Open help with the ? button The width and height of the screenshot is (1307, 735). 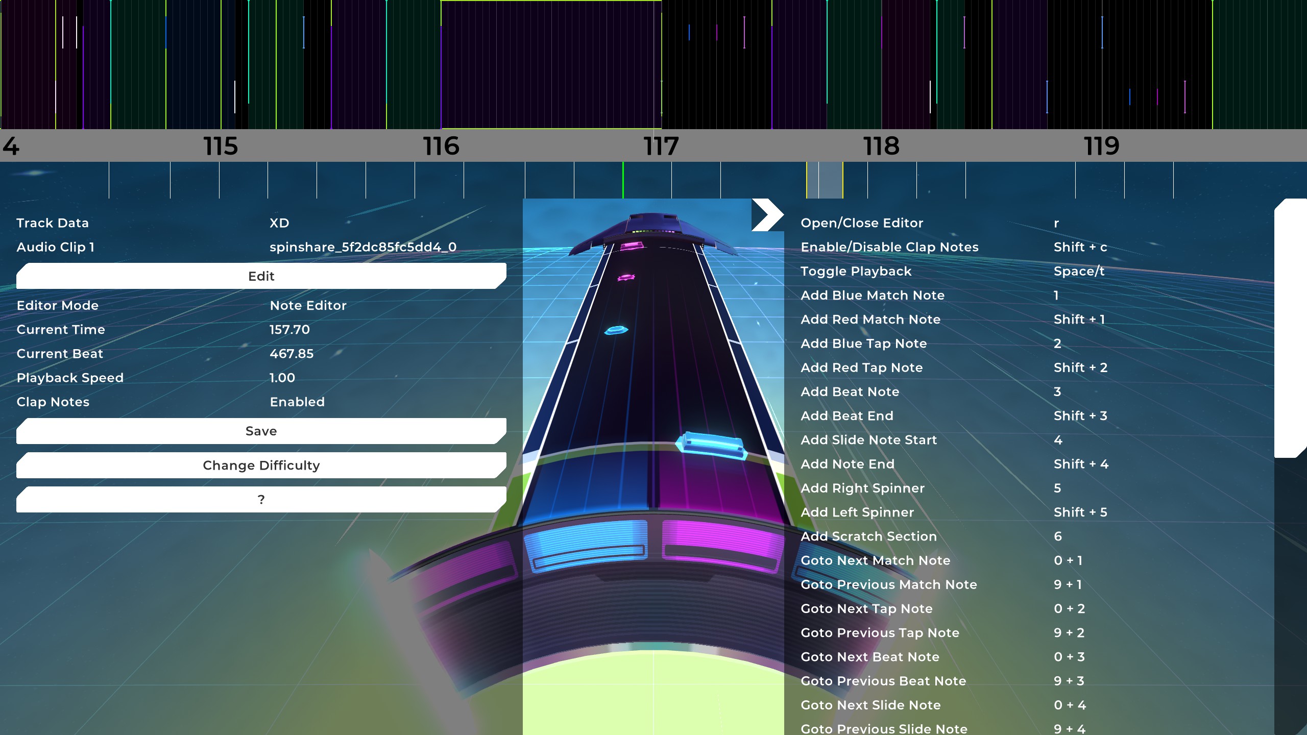pyautogui.click(x=261, y=499)
